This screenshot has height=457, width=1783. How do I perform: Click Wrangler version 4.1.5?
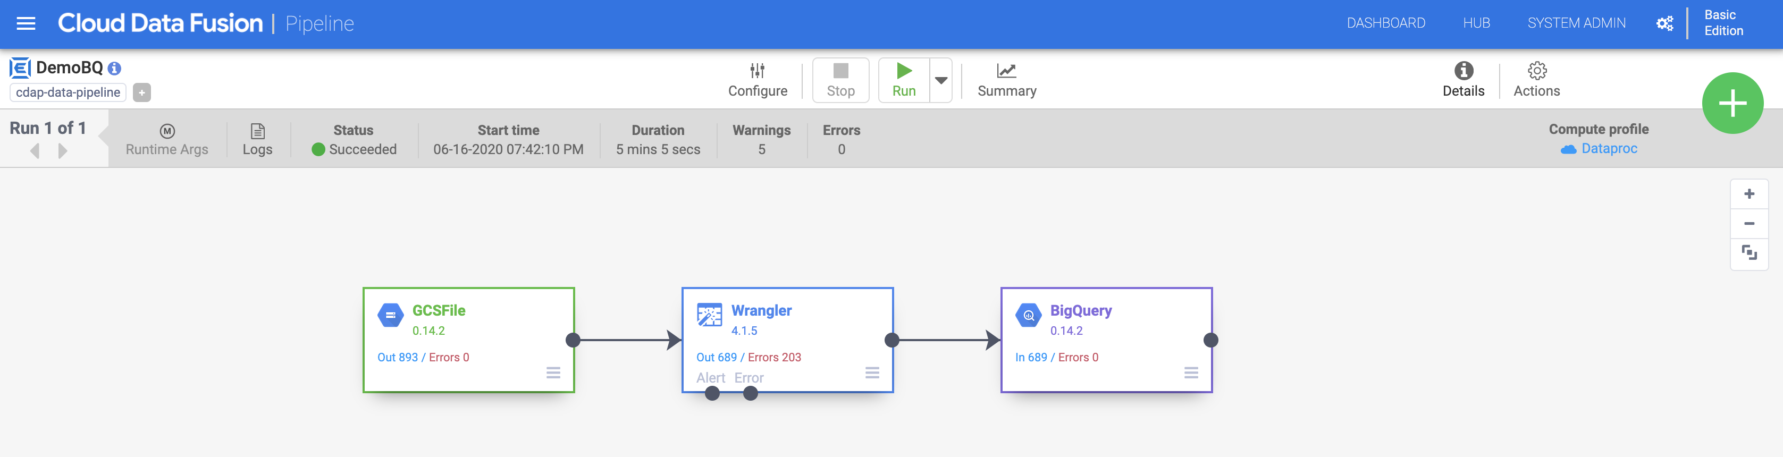tap(744, 331)
